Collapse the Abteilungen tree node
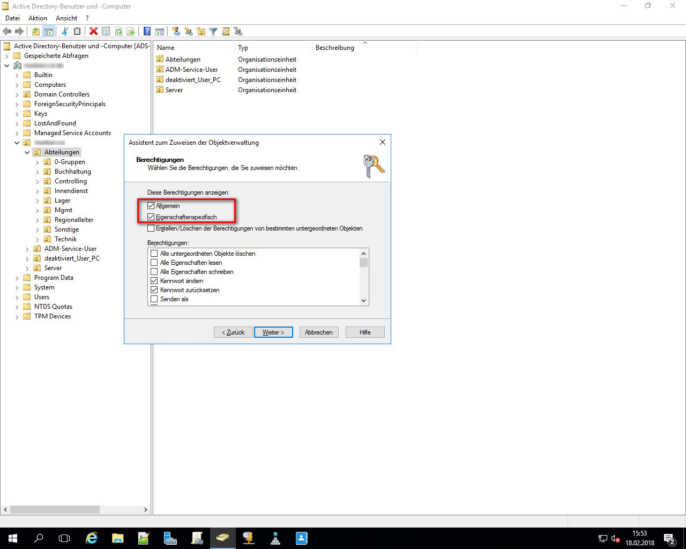 pos(27,152)
